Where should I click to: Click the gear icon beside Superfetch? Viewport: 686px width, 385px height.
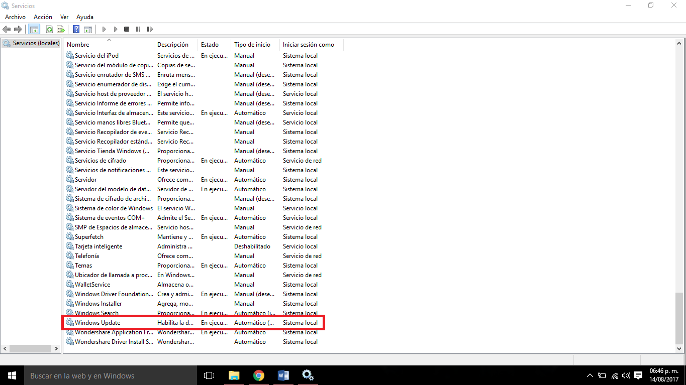point(70,237)
